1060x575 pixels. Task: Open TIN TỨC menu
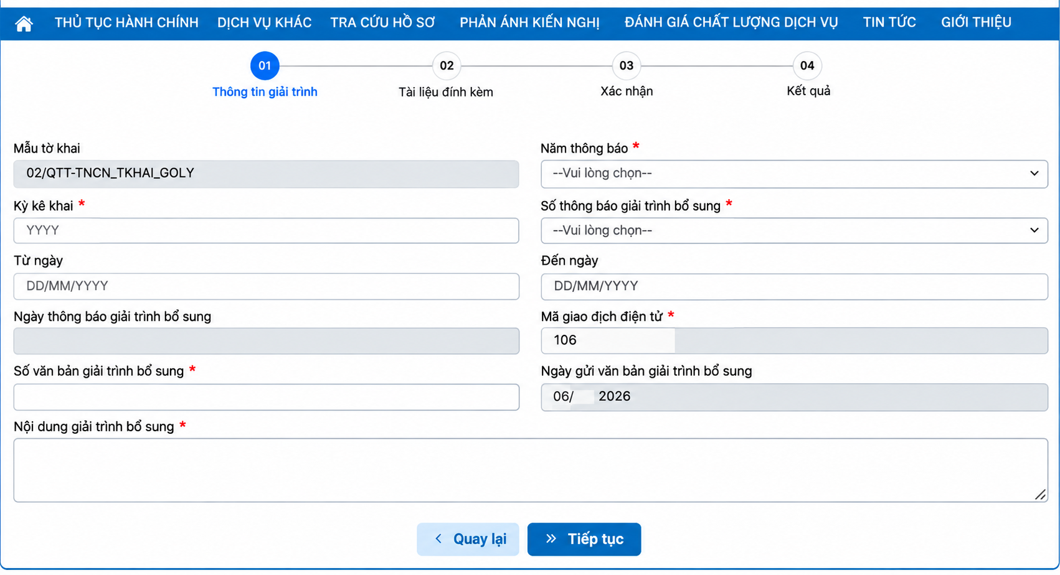(x=889, y=22)
